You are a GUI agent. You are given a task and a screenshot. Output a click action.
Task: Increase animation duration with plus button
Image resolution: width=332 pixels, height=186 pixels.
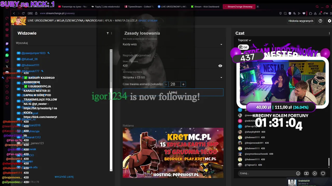(x=183, y=84)
